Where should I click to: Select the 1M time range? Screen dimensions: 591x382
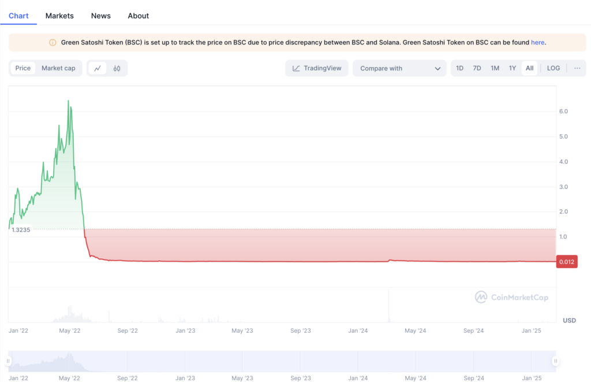coord(495,68)
